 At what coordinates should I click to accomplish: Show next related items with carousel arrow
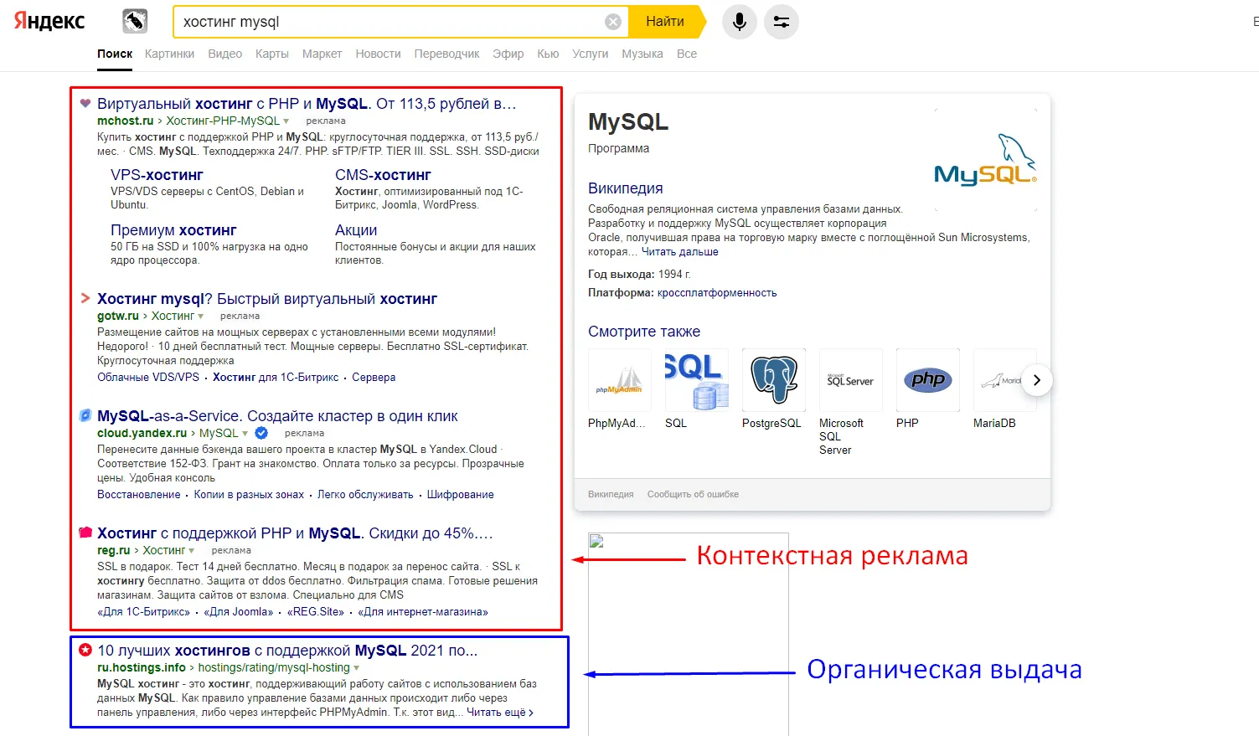1037,380
